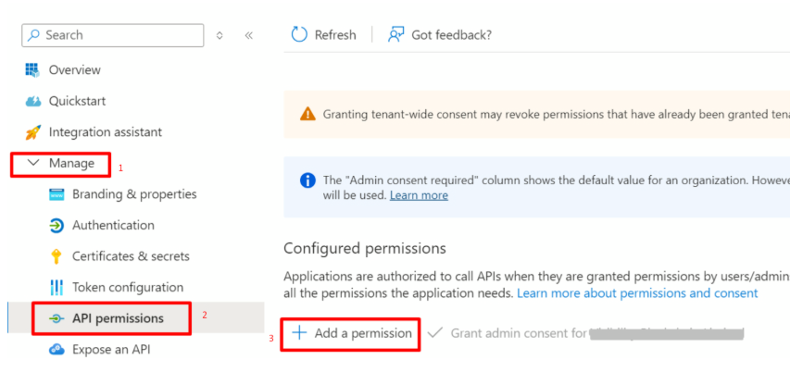Click the Refresh icon in toolbar
Image resolution: width=803 pixels, height=372 pixels.
click(299, 35)
